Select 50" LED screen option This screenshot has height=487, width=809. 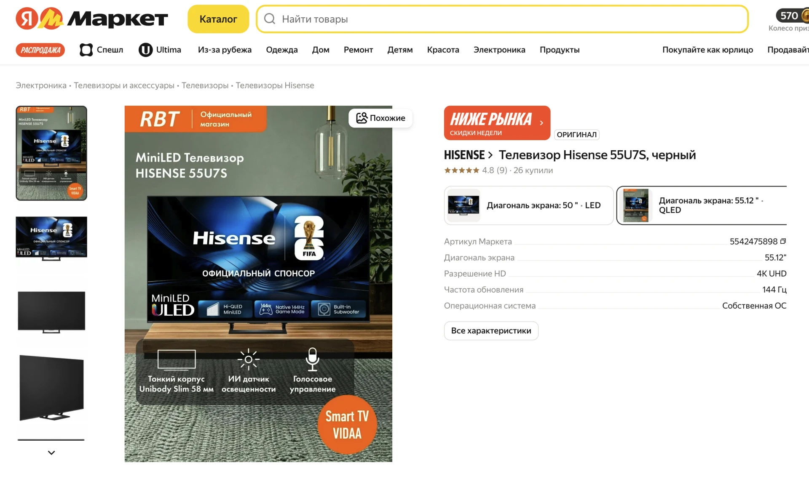point(528,205)
